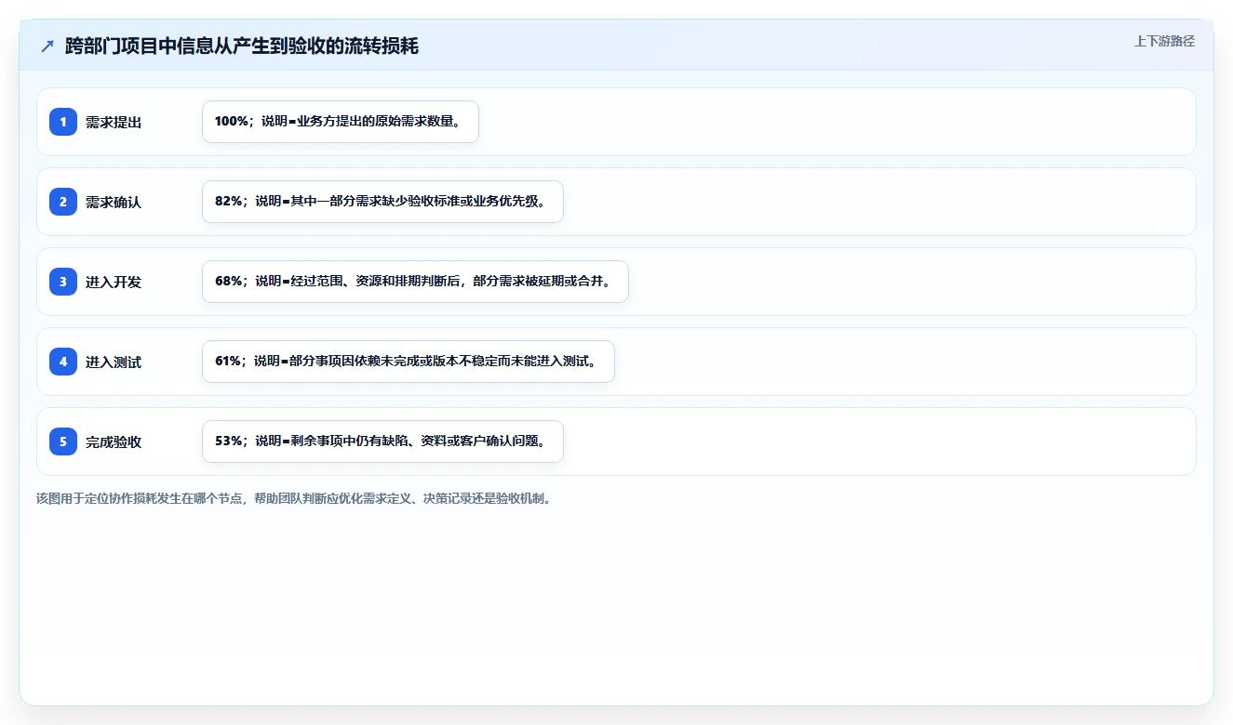The width and height of the screenshot is (1233, 725).
Task: Click the title 跨部门项目中信息从产生到验收的流转损耗
Action: click(242, 46)
